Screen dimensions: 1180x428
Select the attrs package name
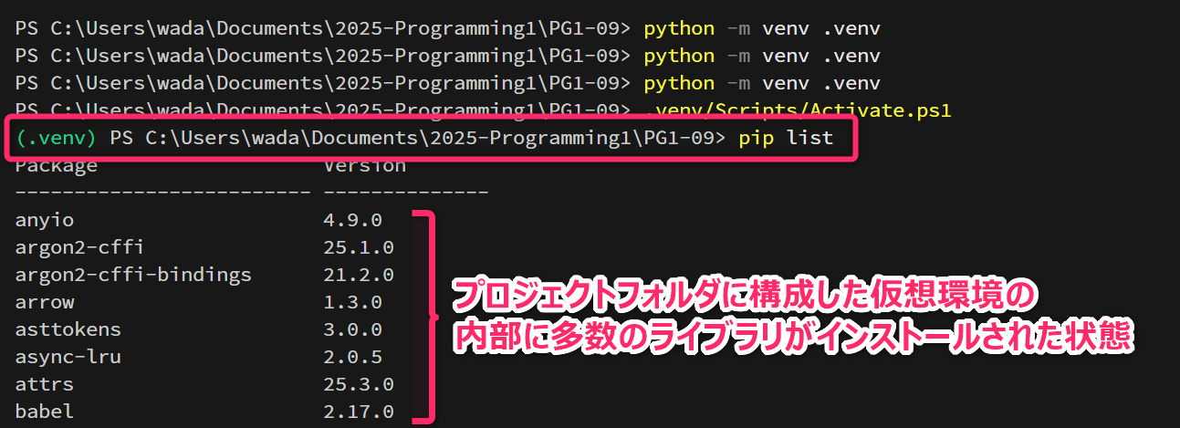pos(45,384)
